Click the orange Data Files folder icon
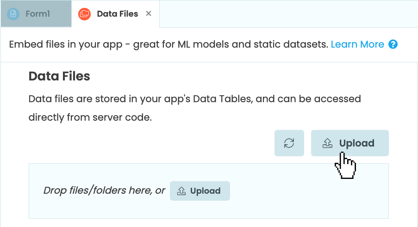Screen dimensions: 418x227 (84, 14)
